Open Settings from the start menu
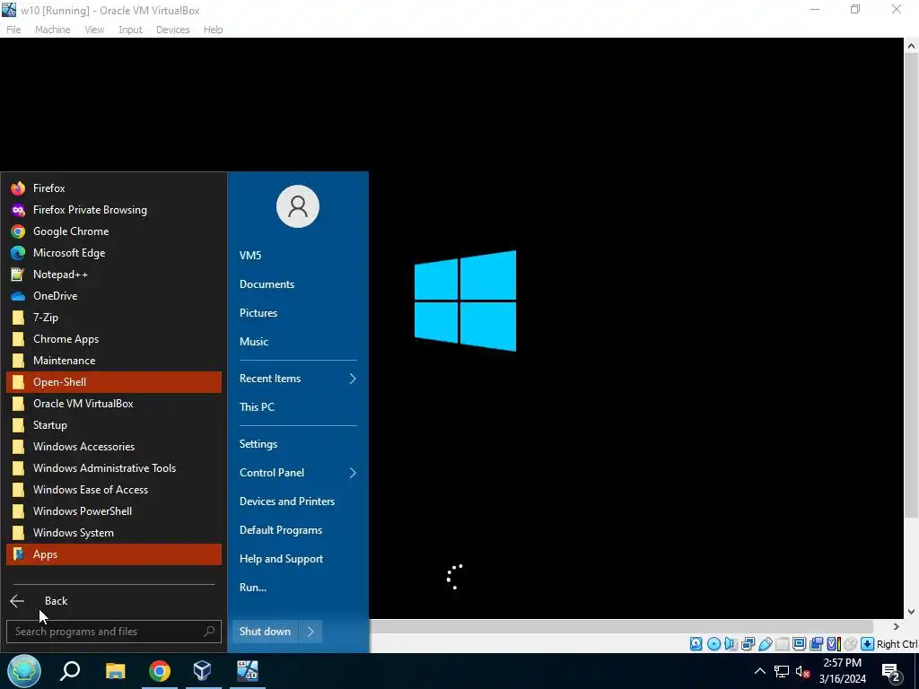 point(298,444)
